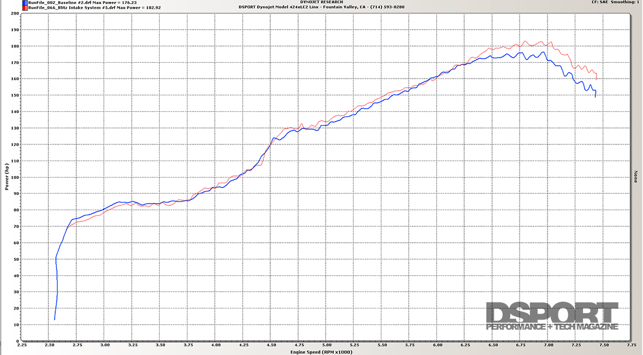
Task: Click the blue curve's steep start near 2.55 RPM
Action: (56, 285)
